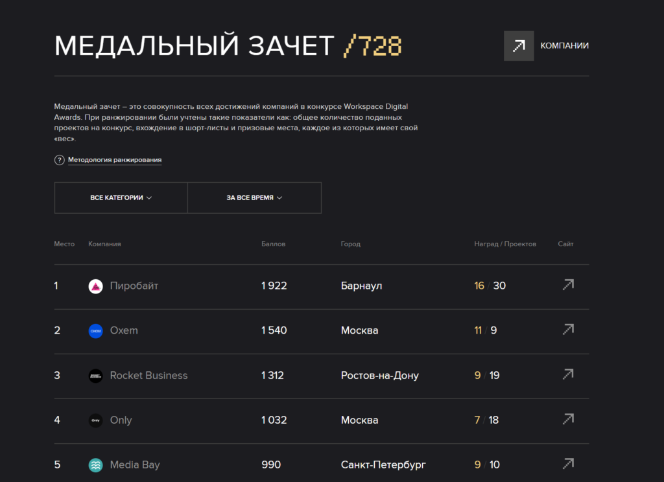Expand the Все категории dropdown
Screen dimensions: 664x482
click(121, 198)
